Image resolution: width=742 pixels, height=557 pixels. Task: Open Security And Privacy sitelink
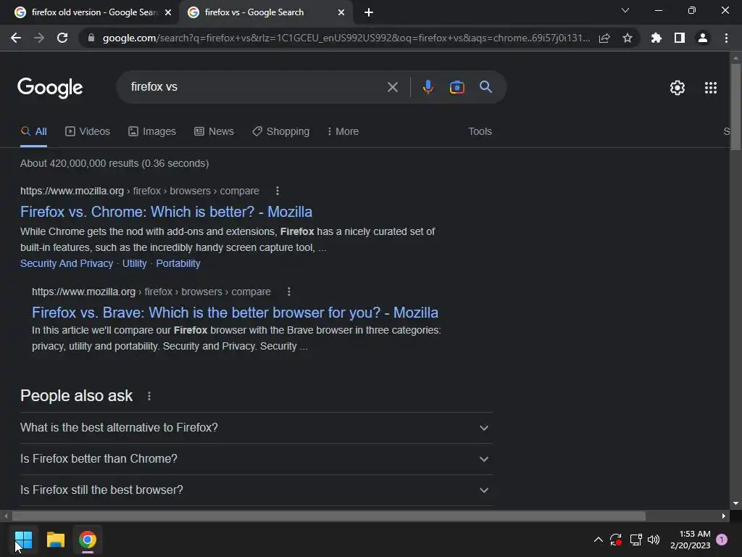pyautogui.click(x=67, y=263)
